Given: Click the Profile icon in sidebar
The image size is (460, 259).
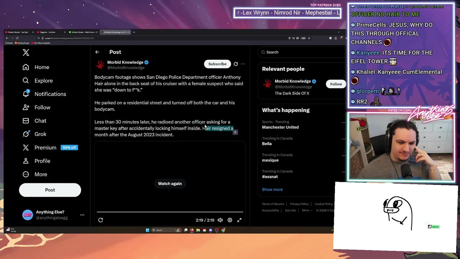Looking at the screenshot, I should coord(26,161).
